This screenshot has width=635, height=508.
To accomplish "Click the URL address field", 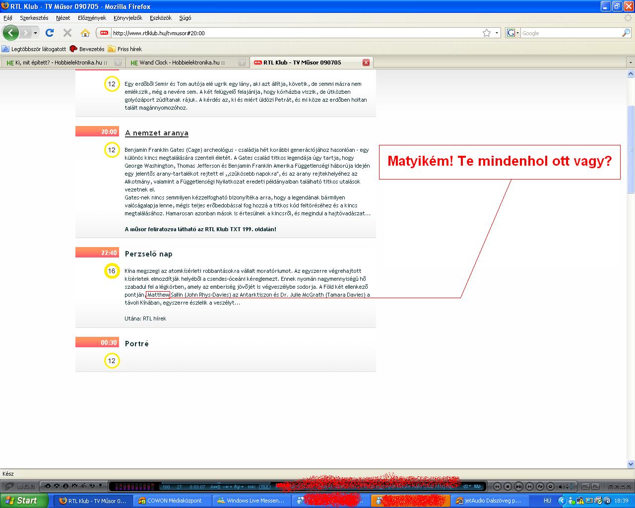I will [x=296, y=33].
